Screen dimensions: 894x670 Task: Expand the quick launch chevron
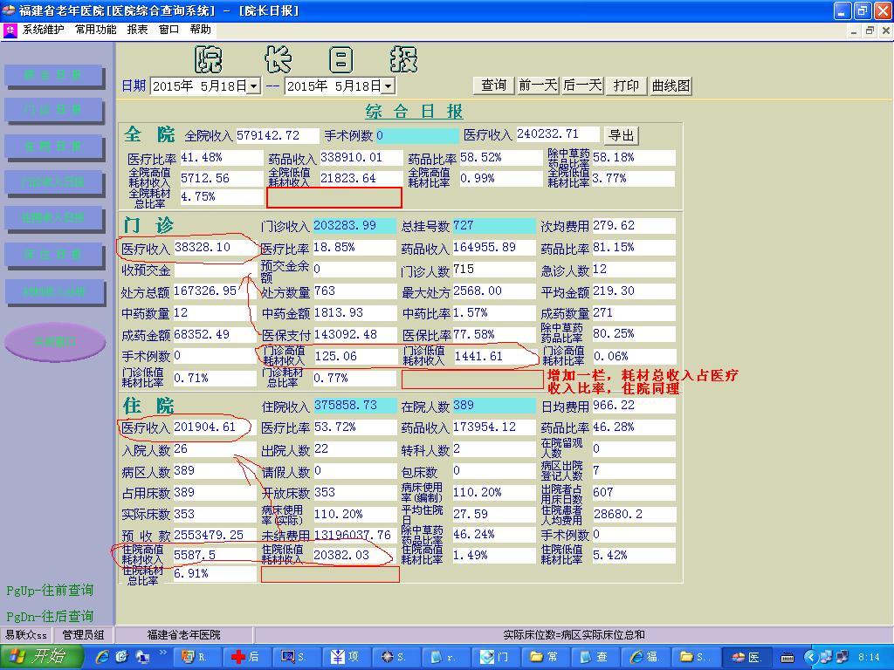[162, 653]
